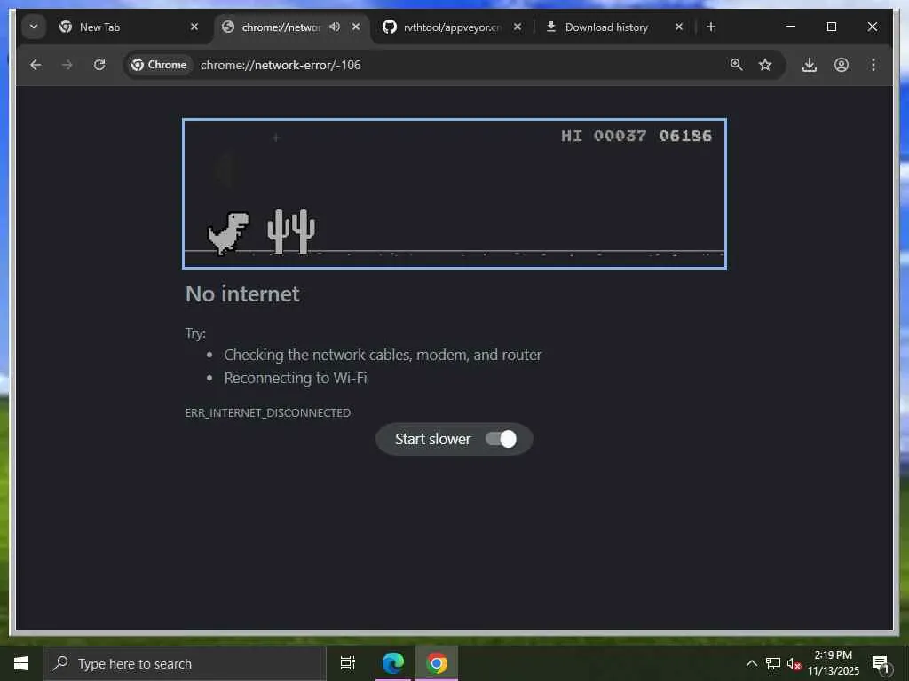Image resolution: width=909 pixels, height=681 pixels.
Task: View site information via Chrome chip
Action: [160, 65]
